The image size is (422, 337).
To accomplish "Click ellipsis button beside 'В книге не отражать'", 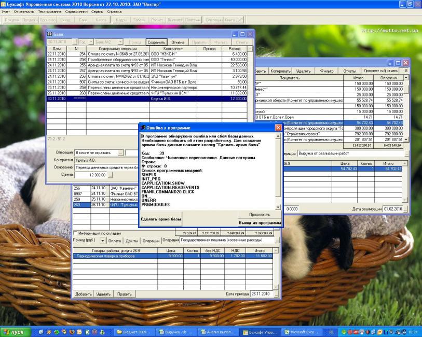I will (x=120, y=153).
